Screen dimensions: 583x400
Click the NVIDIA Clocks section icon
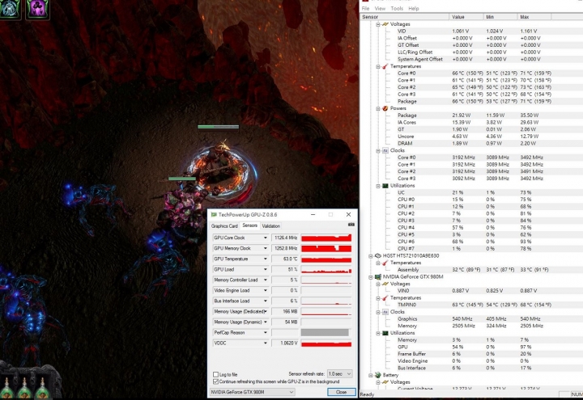385,312
